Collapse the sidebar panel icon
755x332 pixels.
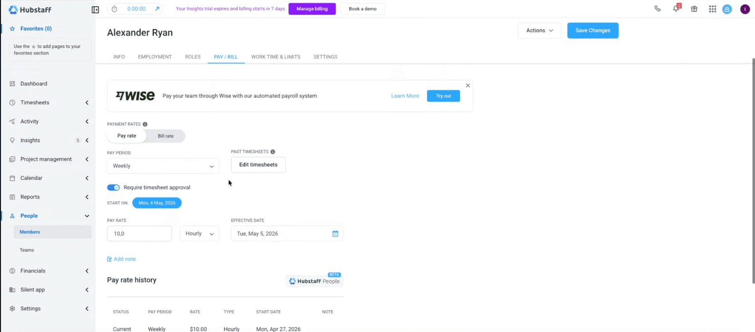95,9
